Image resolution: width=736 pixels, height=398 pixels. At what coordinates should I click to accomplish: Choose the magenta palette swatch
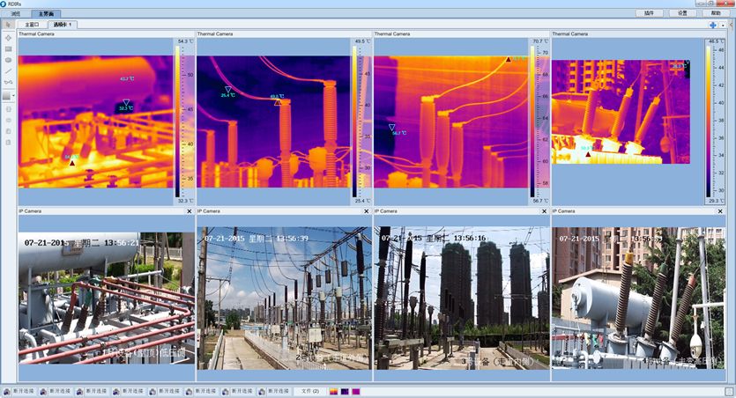[356, 390]
